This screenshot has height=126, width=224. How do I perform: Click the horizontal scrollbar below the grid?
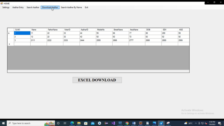coord(98,71)
